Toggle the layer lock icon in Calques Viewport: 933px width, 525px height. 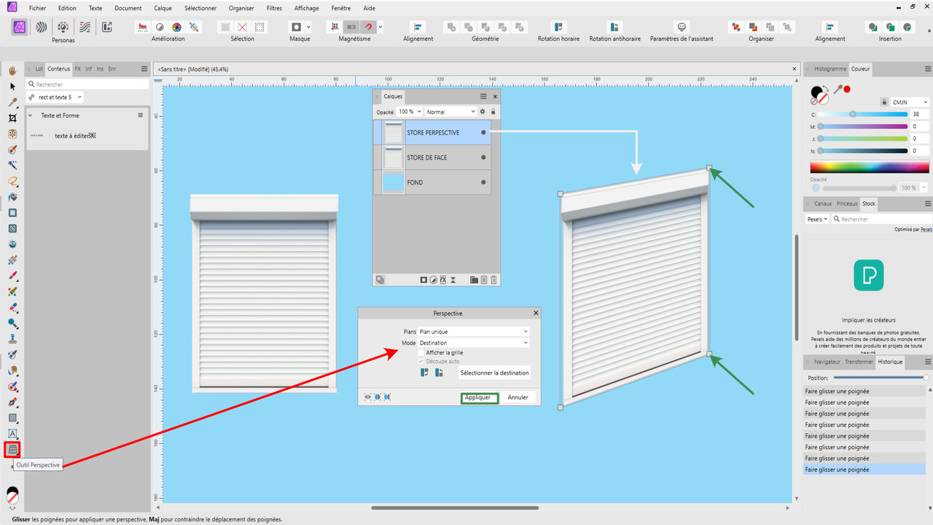coord(493,112)
